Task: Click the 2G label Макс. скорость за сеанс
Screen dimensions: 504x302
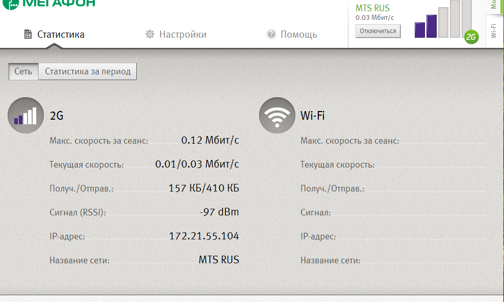Action: pos(99,141)
